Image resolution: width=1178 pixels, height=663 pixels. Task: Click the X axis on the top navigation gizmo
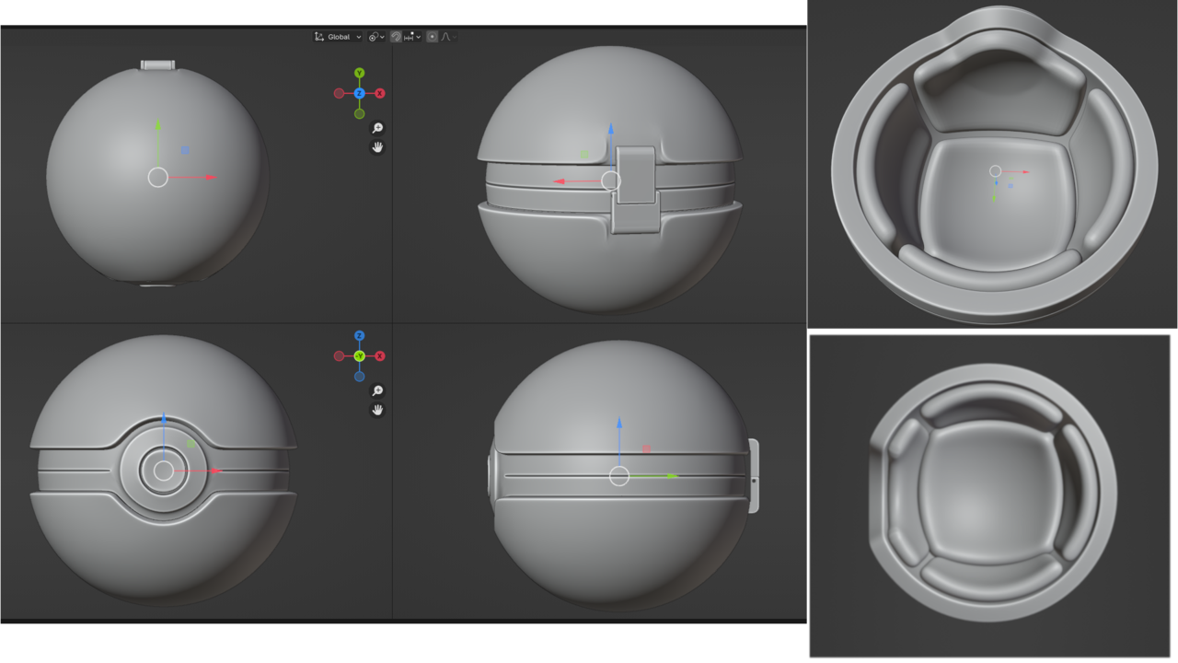tap(379, 93)
